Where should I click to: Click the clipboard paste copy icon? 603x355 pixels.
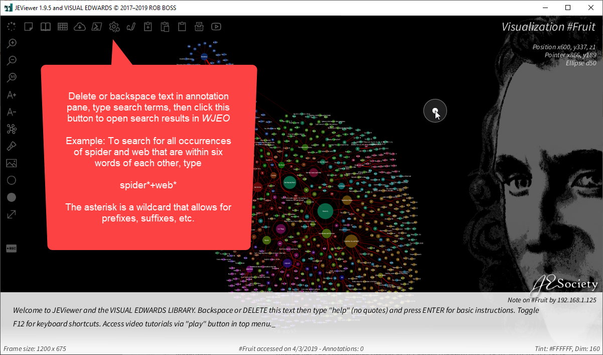(x=165, y=27)
